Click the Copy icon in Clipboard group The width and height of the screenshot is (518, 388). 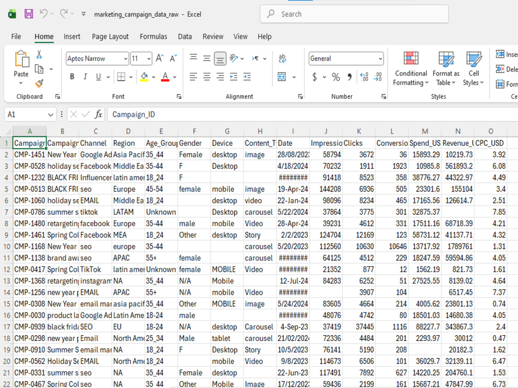point(39,69)
